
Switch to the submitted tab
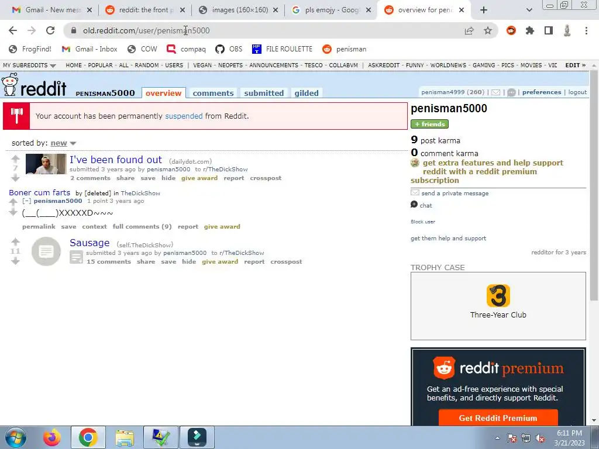264,93
